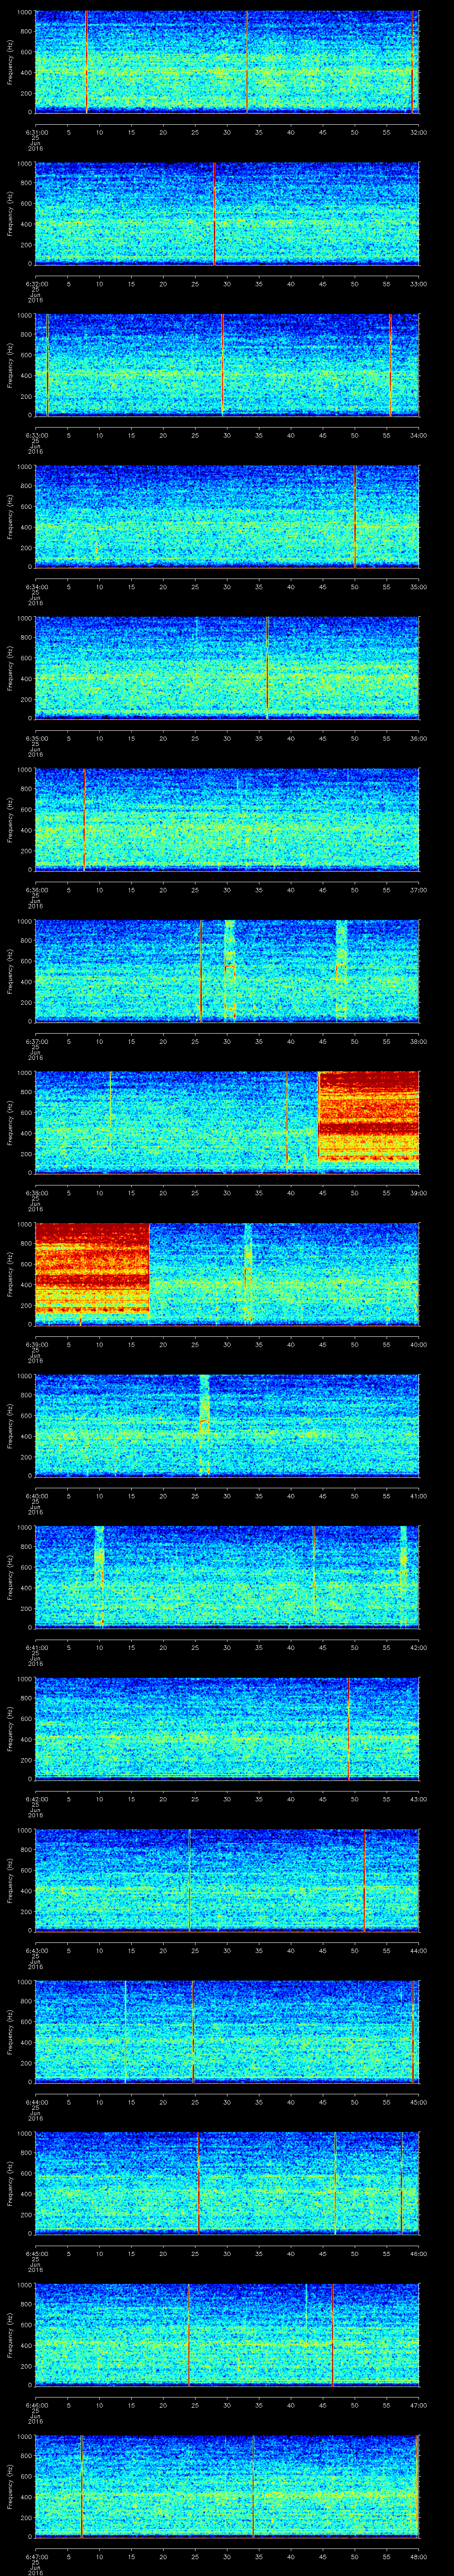Open the spectrogram panel starting at 6:37:00

coord(227,970)
